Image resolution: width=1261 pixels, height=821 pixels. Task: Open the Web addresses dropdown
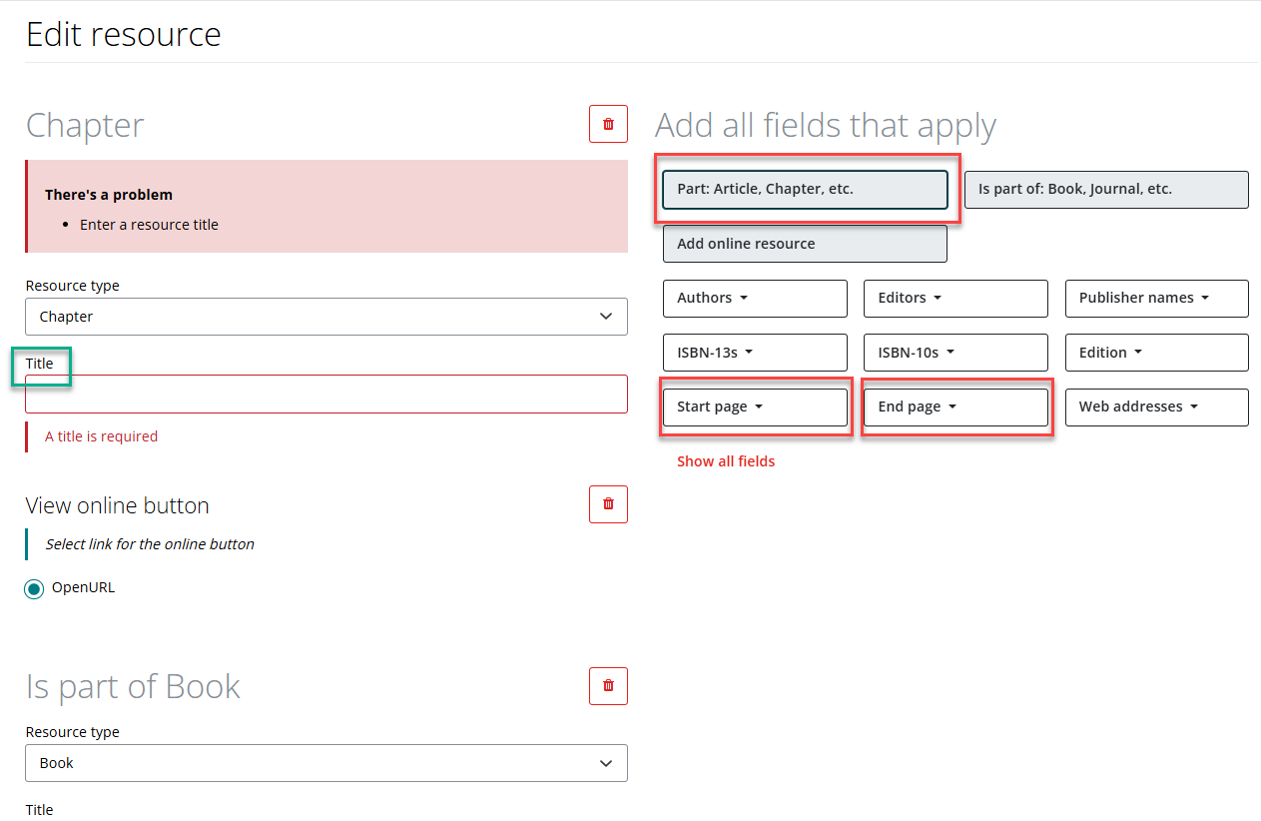coord(1156,407)
